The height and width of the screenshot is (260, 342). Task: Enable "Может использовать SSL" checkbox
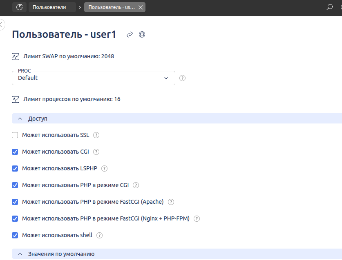(15, 135)
